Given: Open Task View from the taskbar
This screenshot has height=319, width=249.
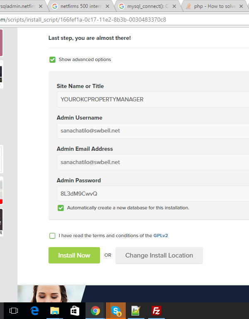Looking at the screenshot, I should [x=14, y=310].
